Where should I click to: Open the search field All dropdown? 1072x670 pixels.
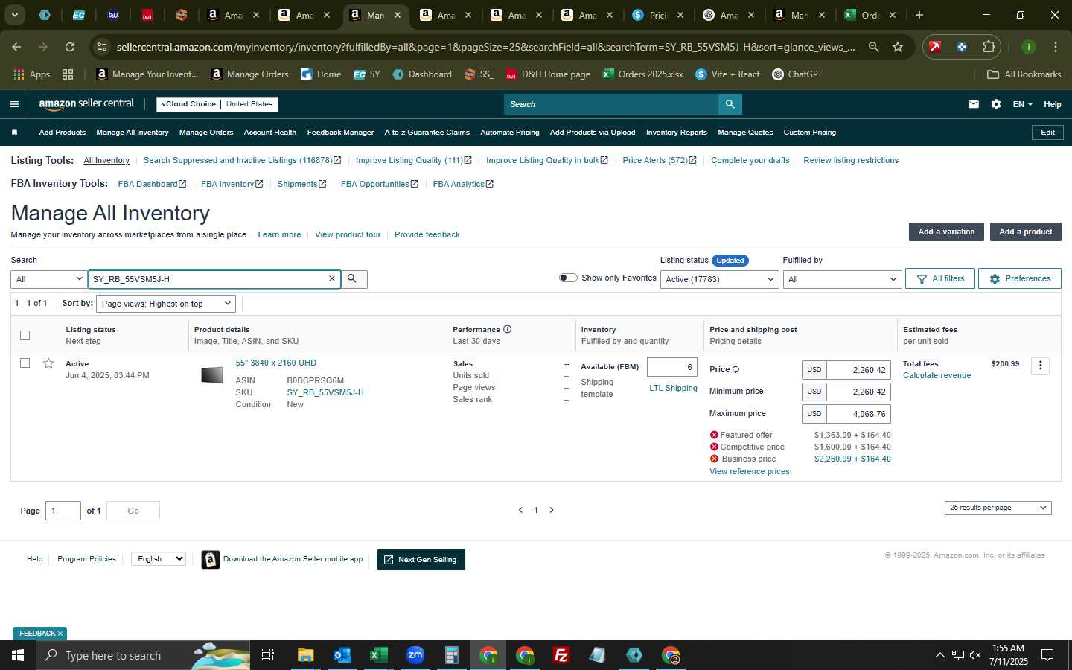tap(48, 279)
